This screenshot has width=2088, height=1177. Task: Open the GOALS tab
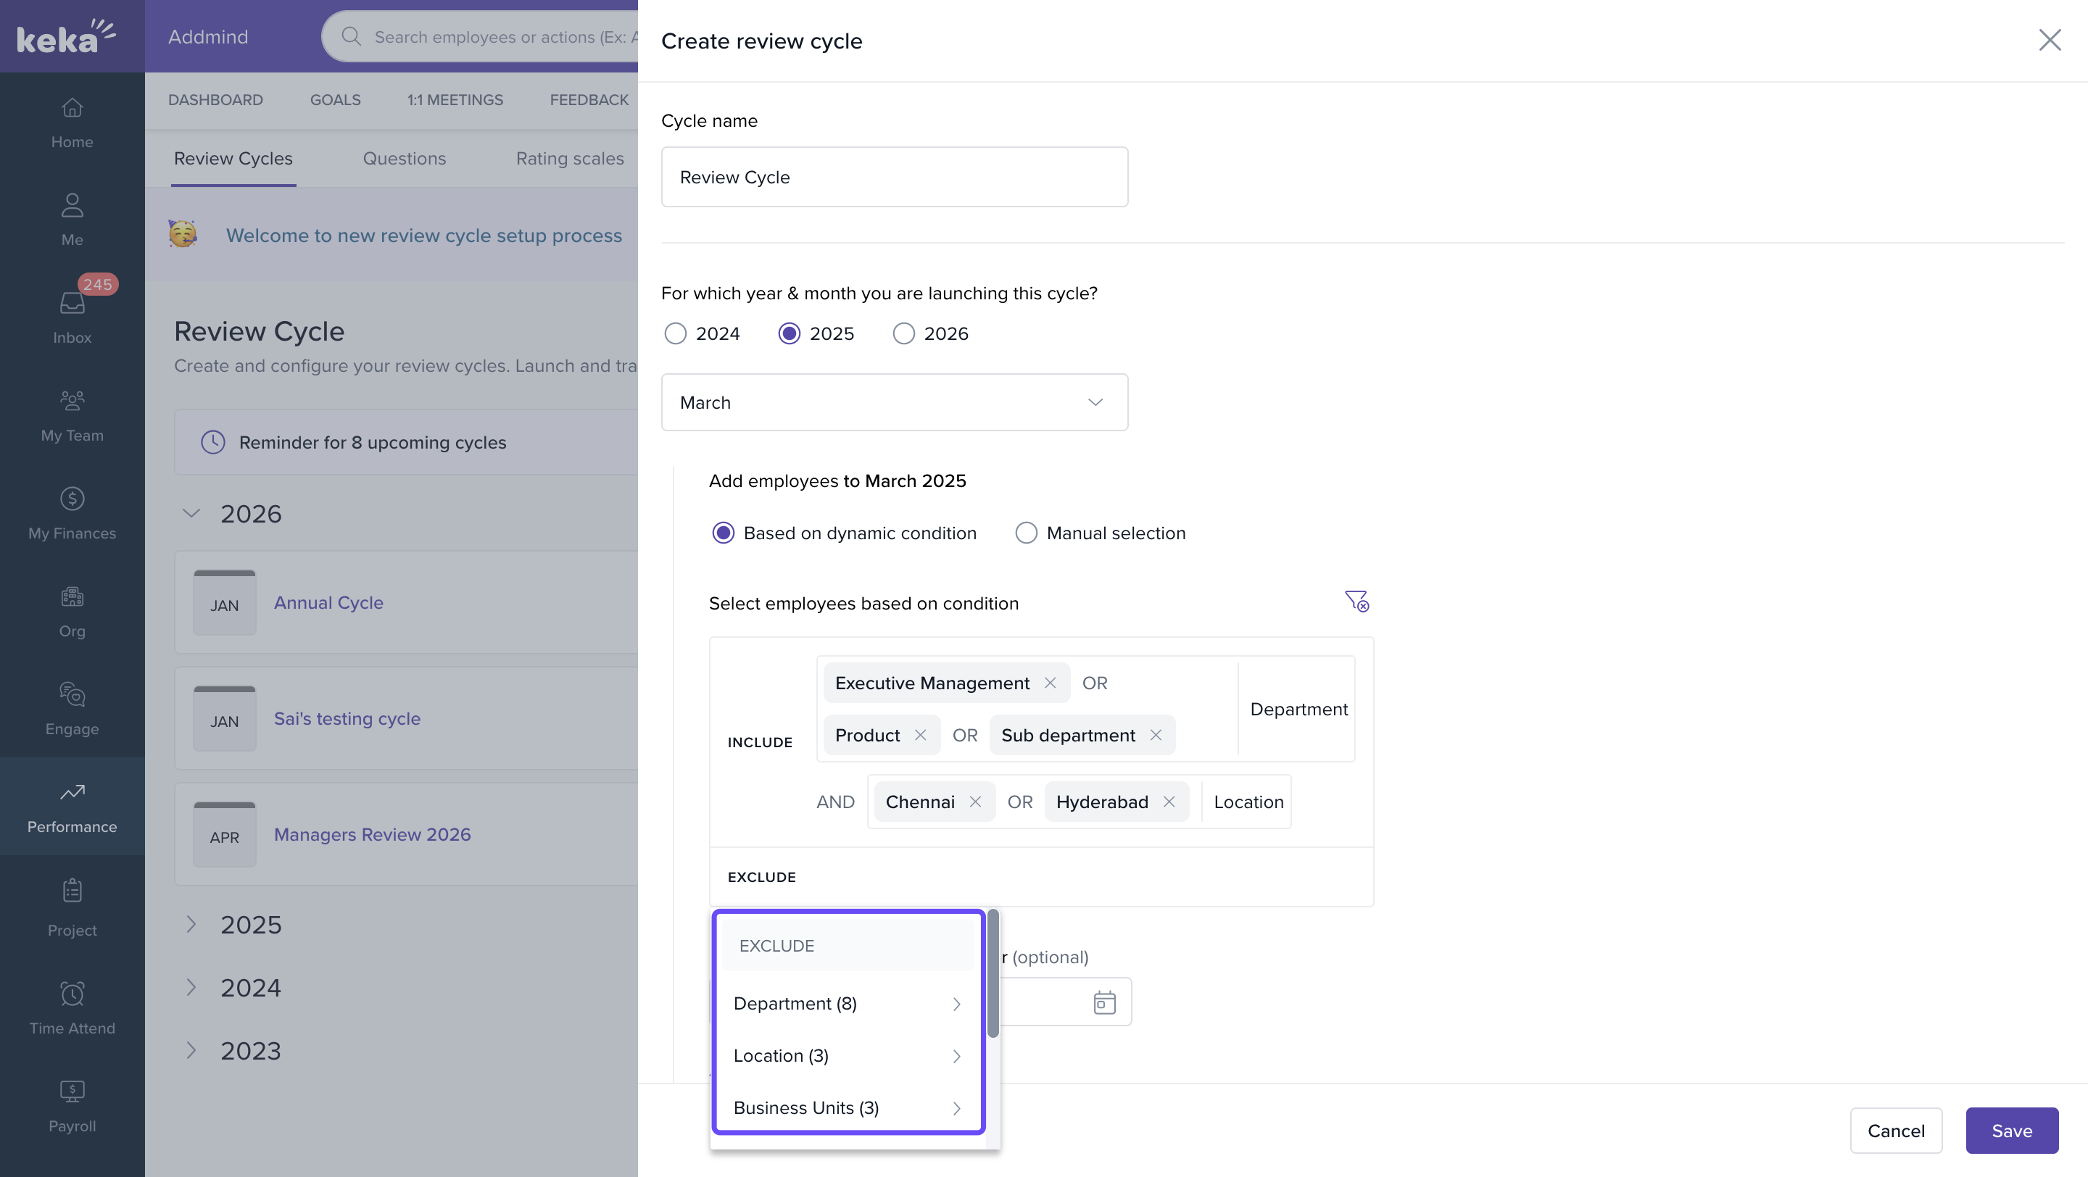[335, 99]
